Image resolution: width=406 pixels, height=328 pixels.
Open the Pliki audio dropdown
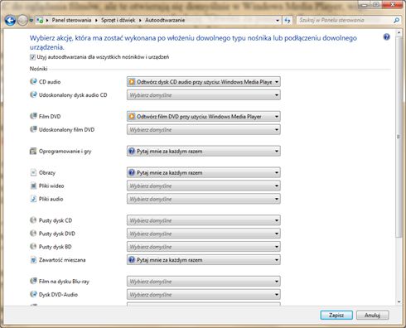click(x=204, y=199)
